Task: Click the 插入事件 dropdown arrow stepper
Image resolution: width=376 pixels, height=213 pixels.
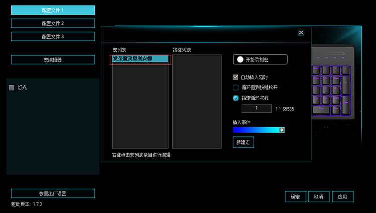Action: 282,130
